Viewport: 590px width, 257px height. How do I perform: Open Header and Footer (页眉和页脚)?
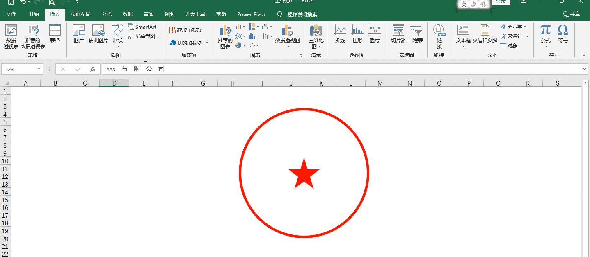(x=485, y=34)
